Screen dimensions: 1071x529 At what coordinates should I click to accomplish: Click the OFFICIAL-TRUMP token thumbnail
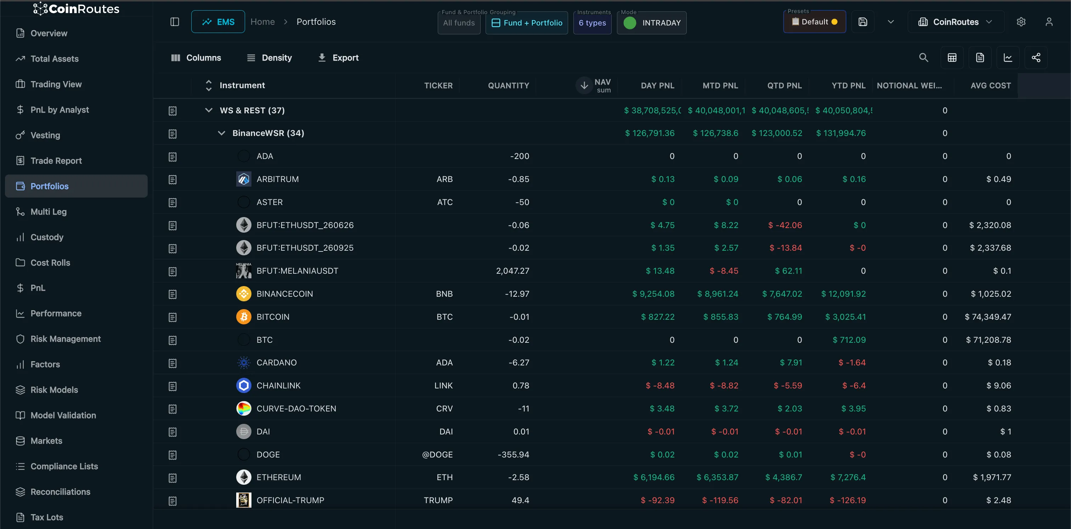(x=244, y=500)
